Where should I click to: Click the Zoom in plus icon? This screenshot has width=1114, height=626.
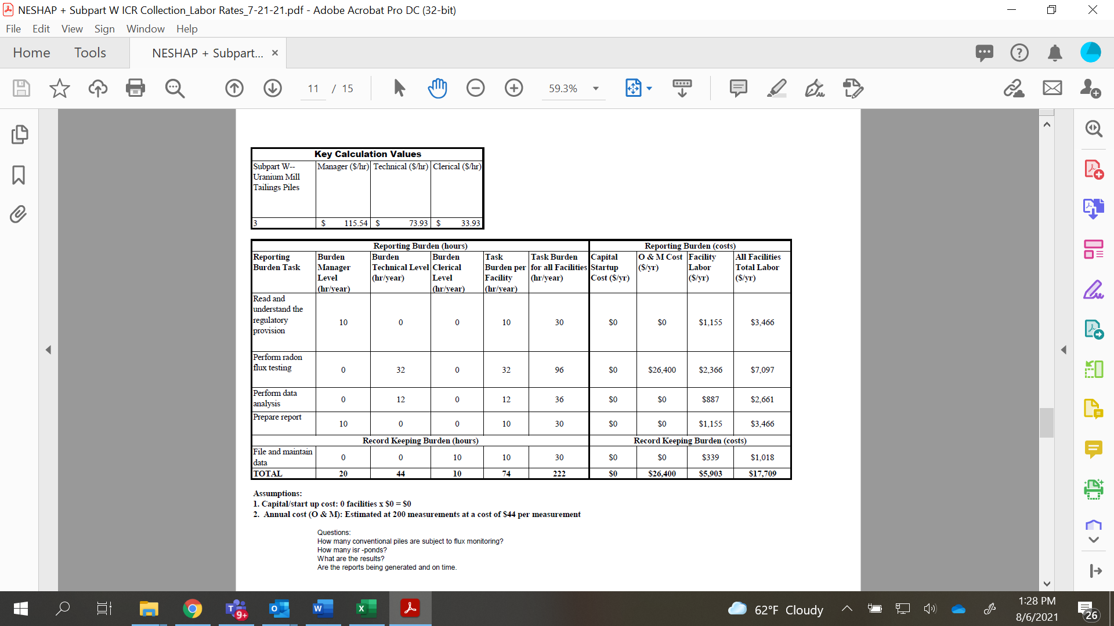(513, 88)
